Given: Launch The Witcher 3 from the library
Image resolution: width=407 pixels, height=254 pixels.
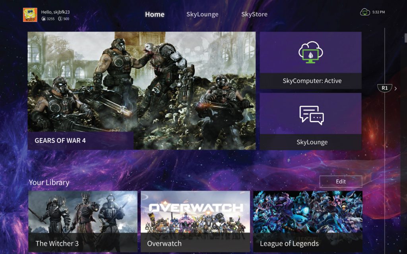Looking at the screenshot, I should click(x=83, y=221).
